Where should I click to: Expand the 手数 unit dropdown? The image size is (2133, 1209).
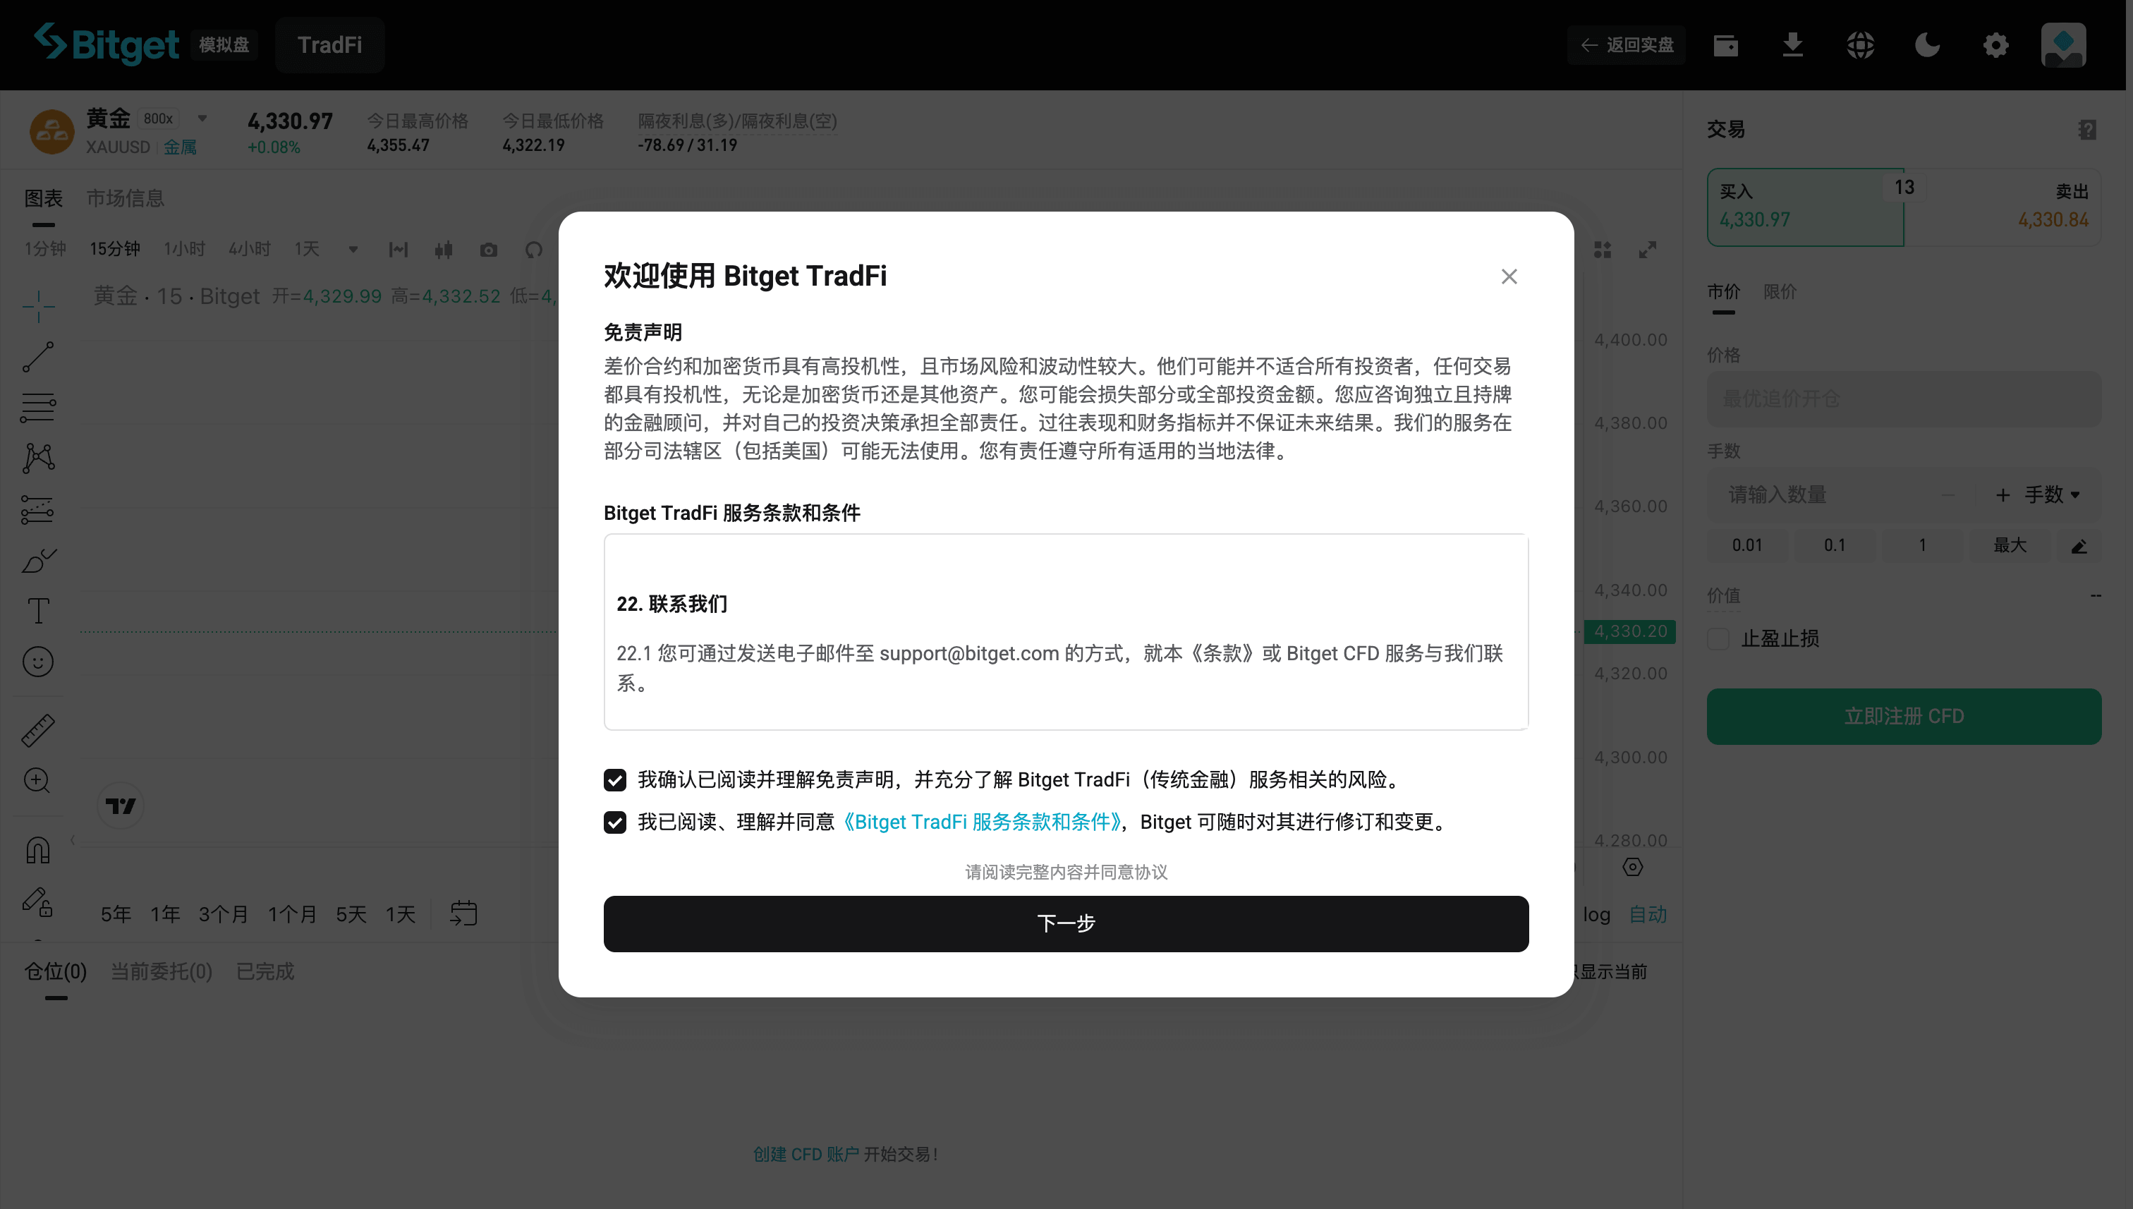tap(2053, 495)
